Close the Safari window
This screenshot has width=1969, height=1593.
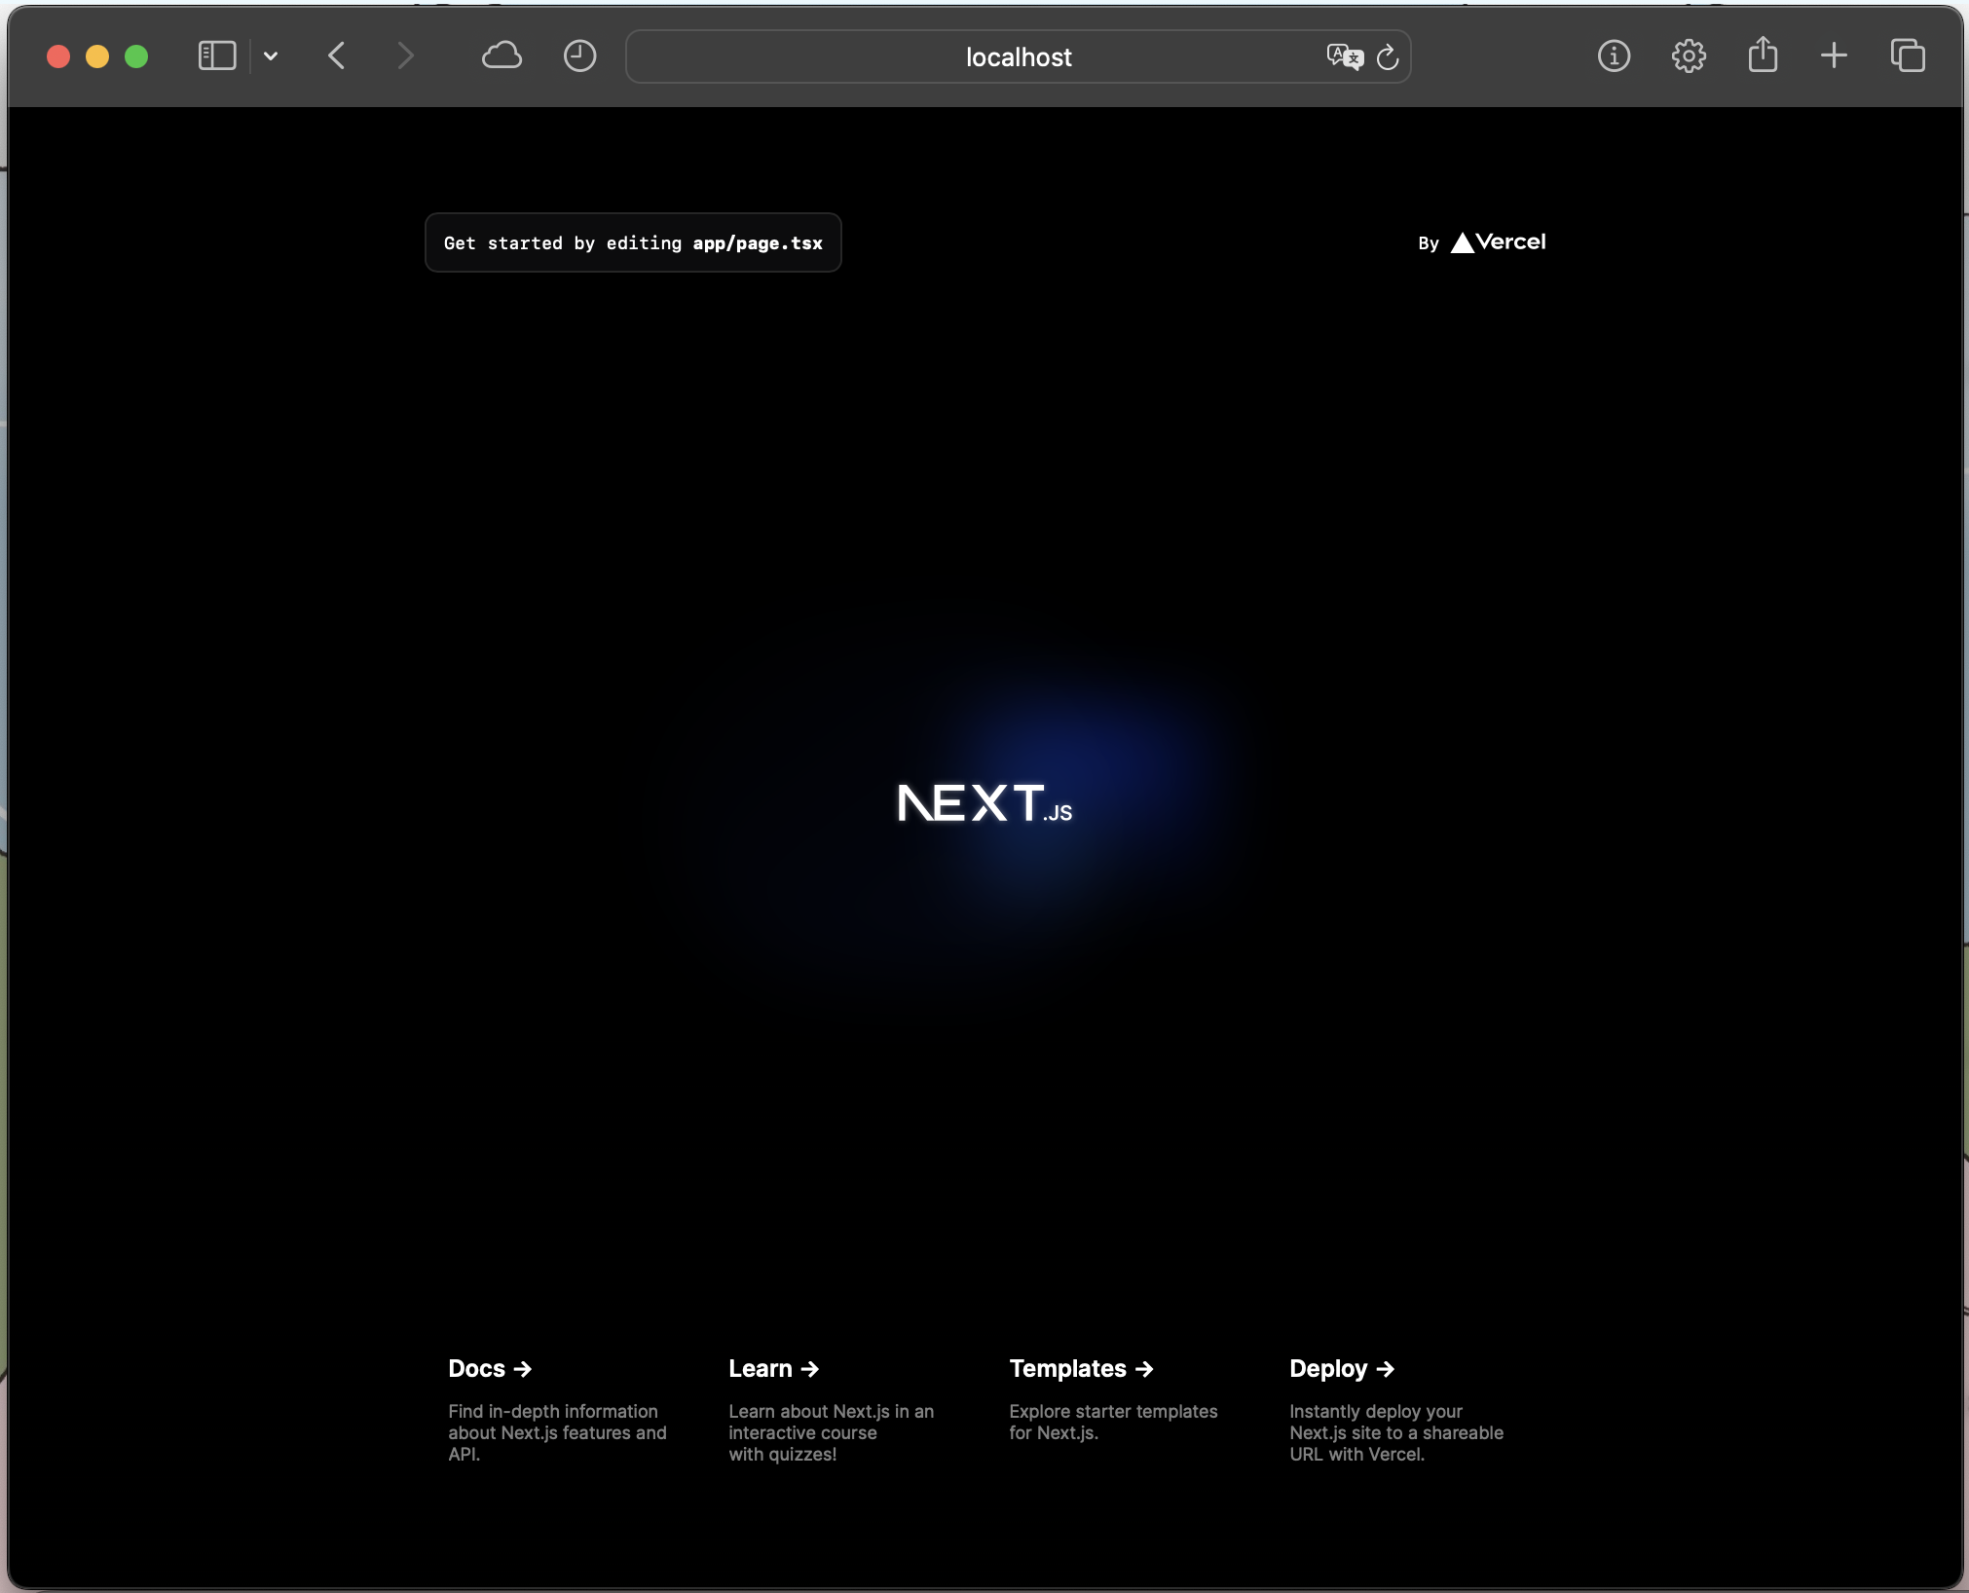[x=58, y=56]
